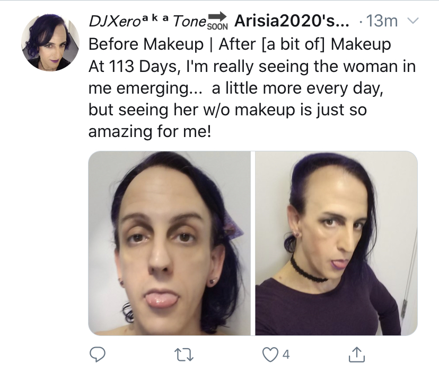Click the SOON arrow emoji in name

pyautogui.click(x=217, y=21)
